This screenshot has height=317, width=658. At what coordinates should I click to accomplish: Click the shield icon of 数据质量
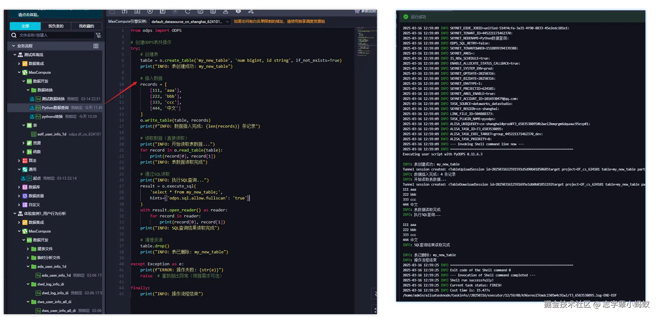[25, 196]
